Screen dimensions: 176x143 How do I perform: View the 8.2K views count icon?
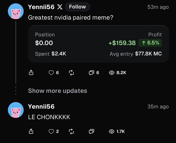click(x=111, y=73)
